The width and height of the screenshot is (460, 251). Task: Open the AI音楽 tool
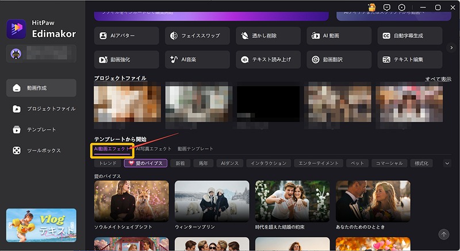coord(197,60)
